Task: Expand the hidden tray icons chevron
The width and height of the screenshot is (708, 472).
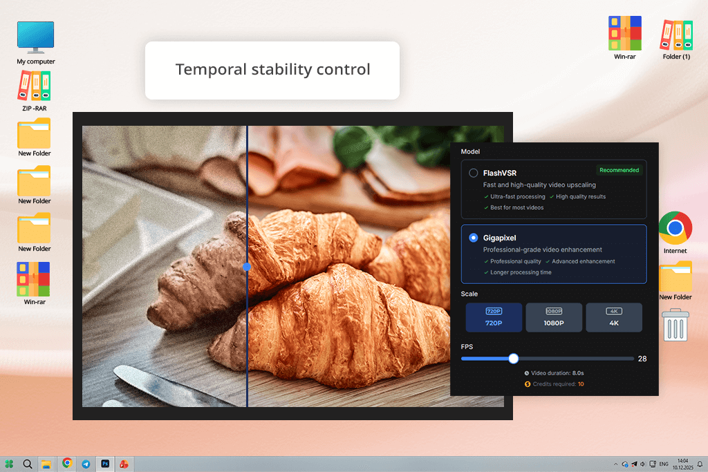Action: [x=615, y=464]
